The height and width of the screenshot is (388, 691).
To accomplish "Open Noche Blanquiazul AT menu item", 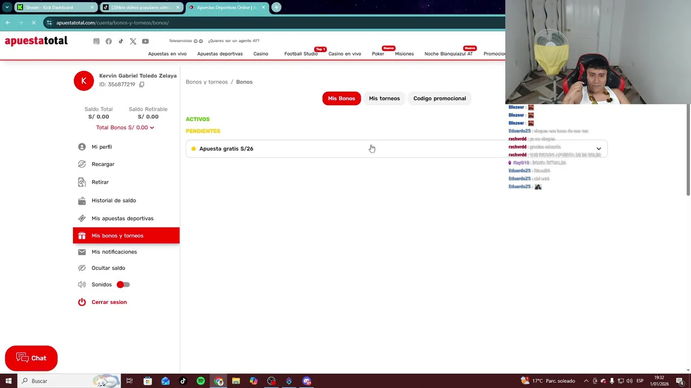I will pos(449,54).
